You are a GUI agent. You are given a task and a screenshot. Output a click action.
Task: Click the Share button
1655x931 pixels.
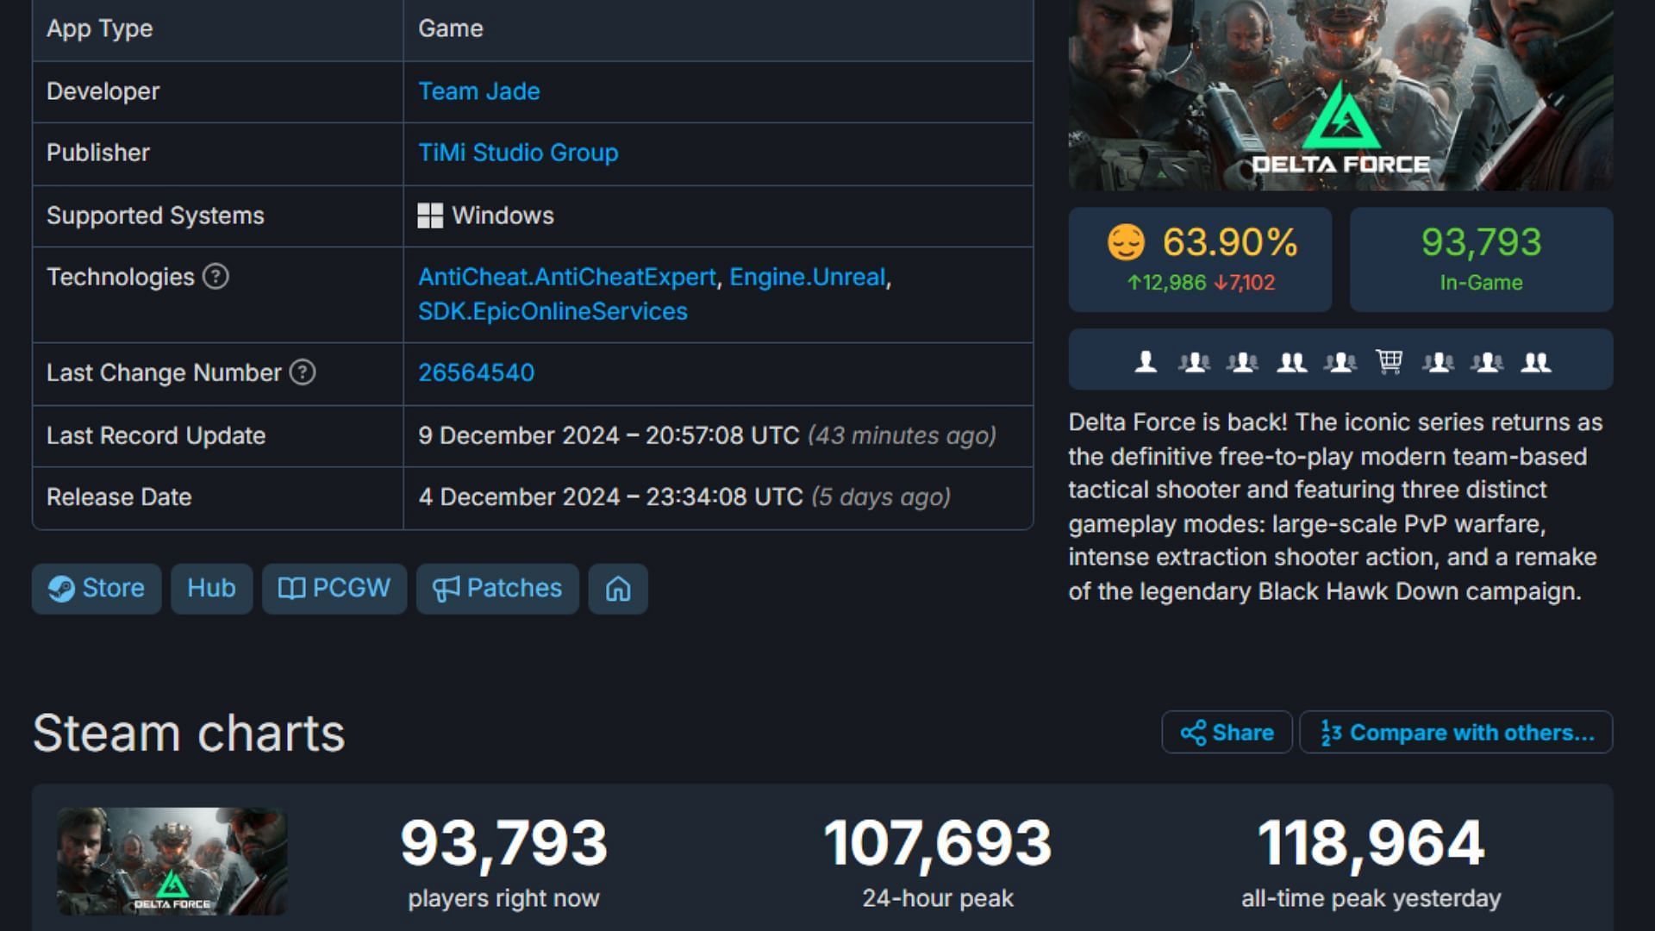click(1227, 733)
